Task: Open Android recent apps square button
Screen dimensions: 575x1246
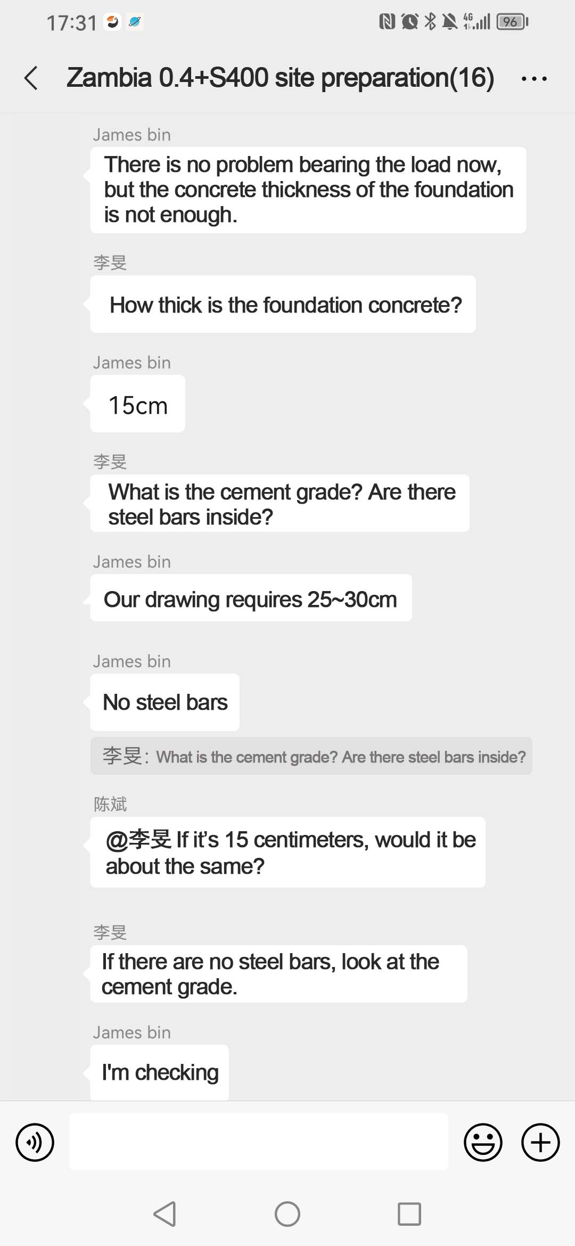Action: click(x=409, y=1214)
